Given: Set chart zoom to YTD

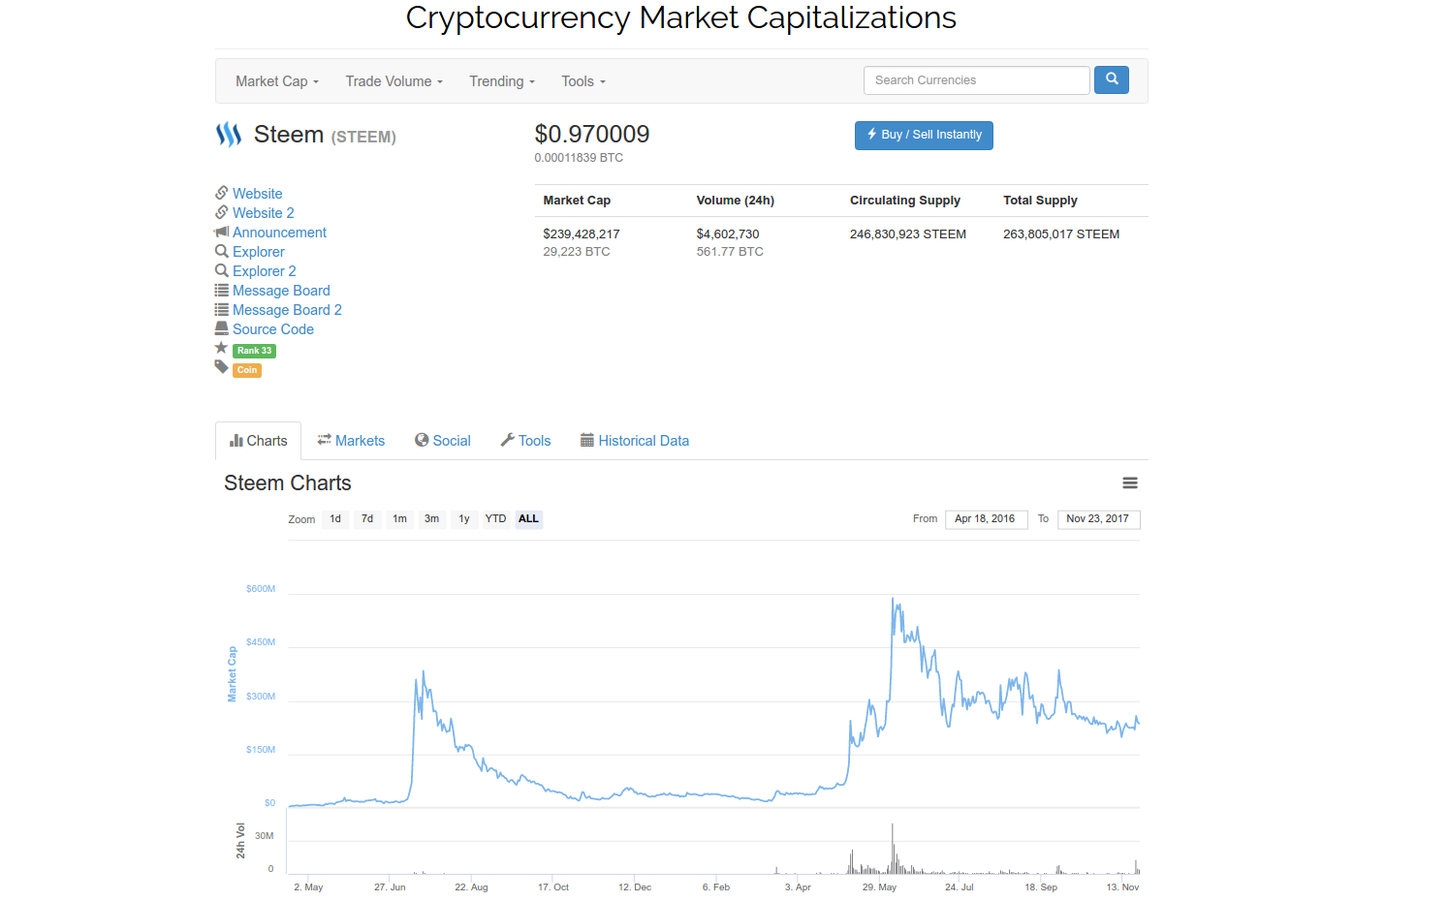Looking at the screenshot, I should [x=495, y=519].
